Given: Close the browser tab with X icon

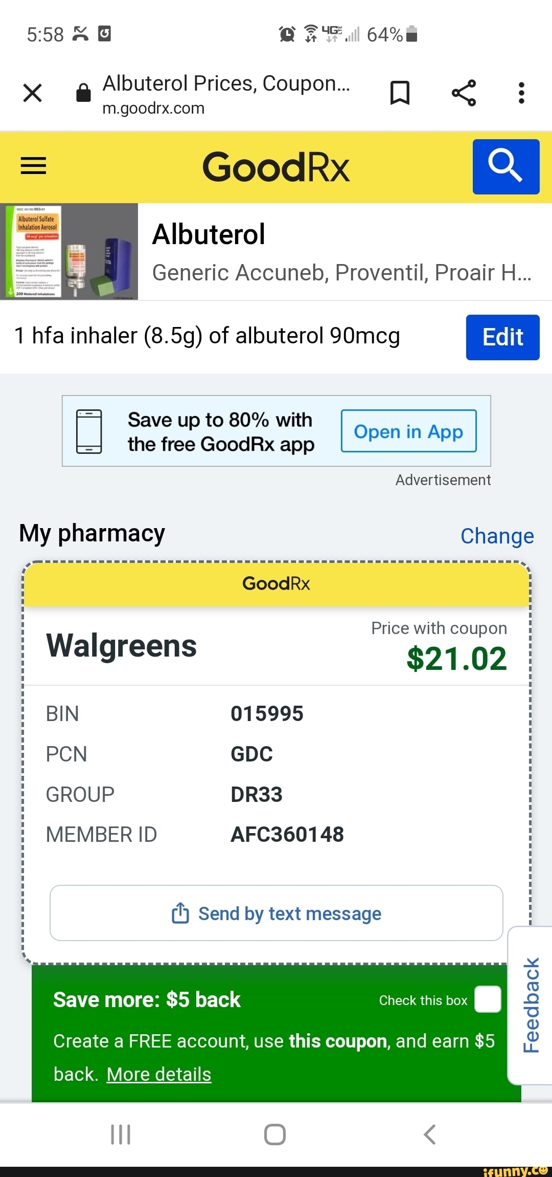Looking at the screenshot, I should [33, 93].
